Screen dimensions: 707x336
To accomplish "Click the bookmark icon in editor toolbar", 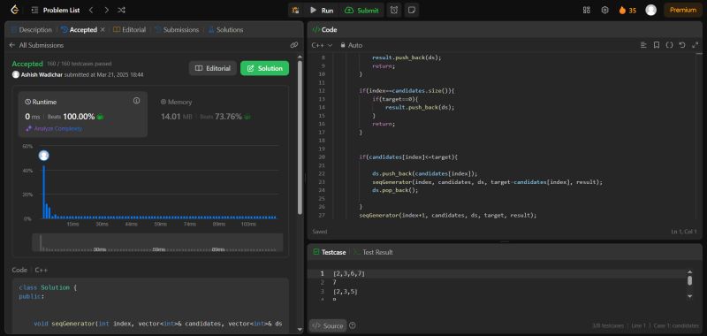I will (657, 45).
